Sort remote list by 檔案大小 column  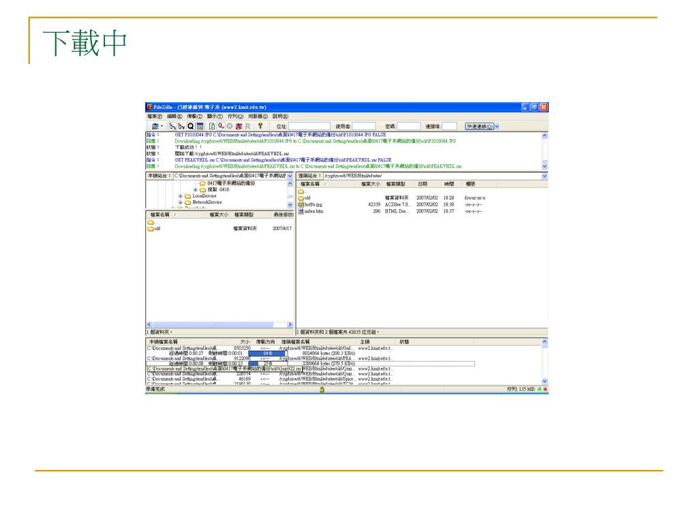pyautogui.click(x=370, y=184)
